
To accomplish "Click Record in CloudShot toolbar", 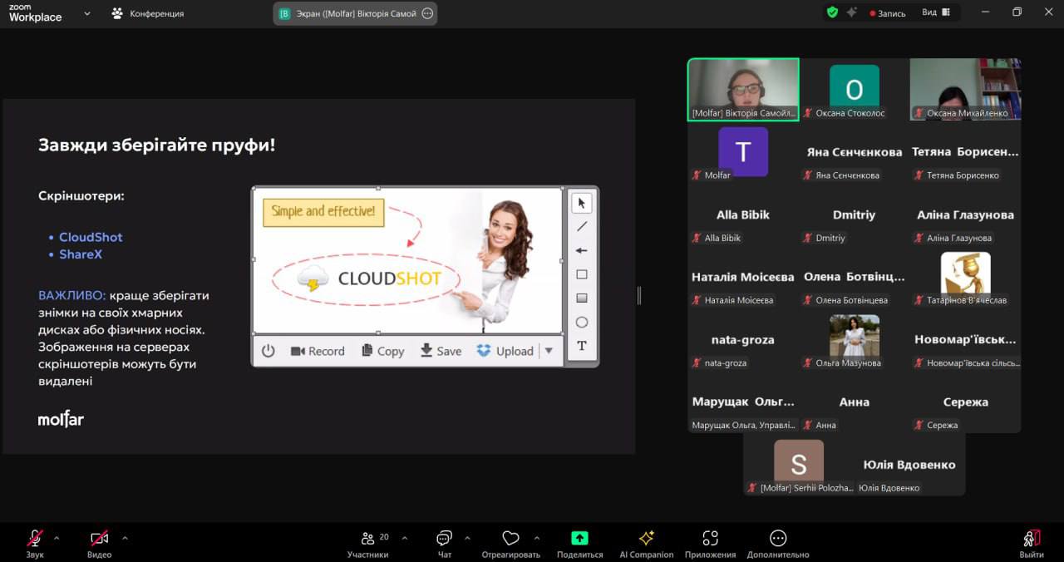I will click(x=318, y=351).
